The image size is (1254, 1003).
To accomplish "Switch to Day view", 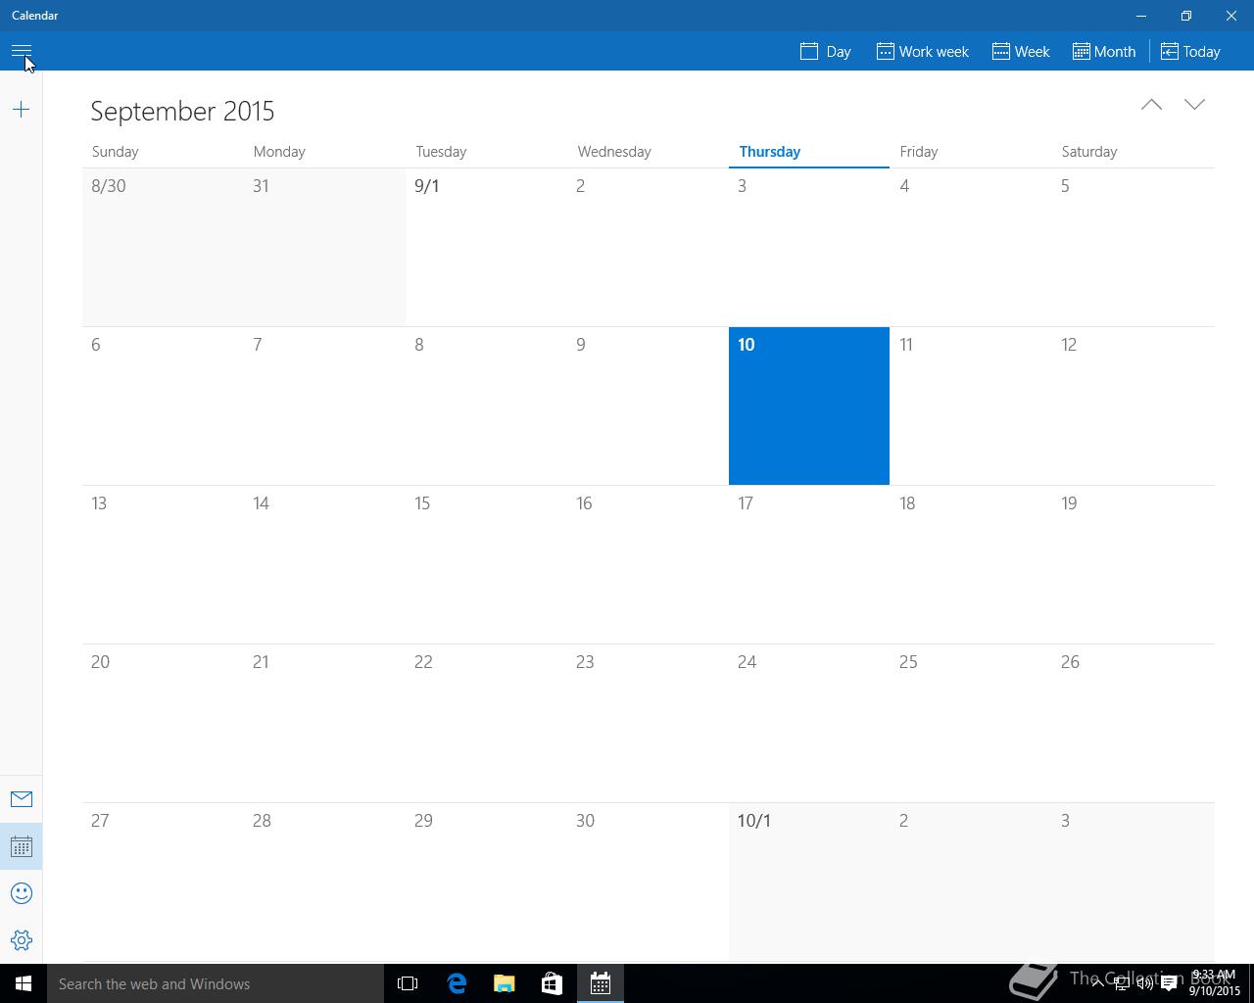I will click(x=825, y=51).
